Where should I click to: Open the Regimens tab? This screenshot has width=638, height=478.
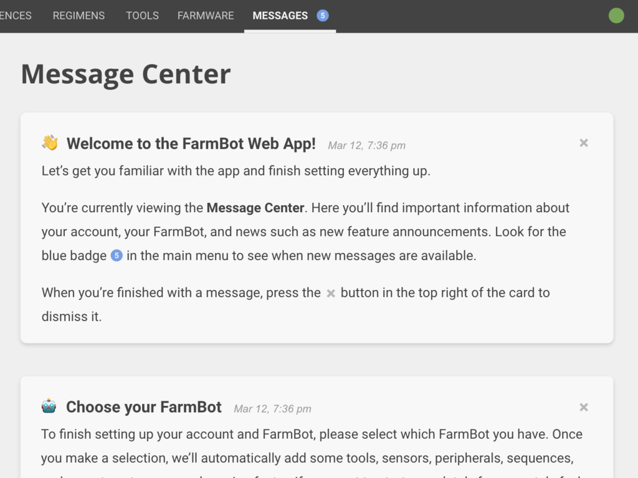tap(79, 16)
